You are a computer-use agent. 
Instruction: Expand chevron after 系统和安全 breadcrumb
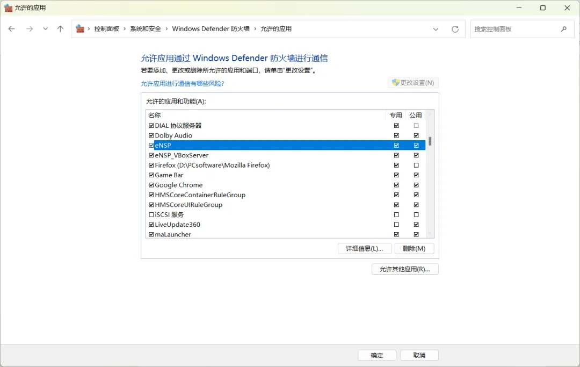coord(166,29)
